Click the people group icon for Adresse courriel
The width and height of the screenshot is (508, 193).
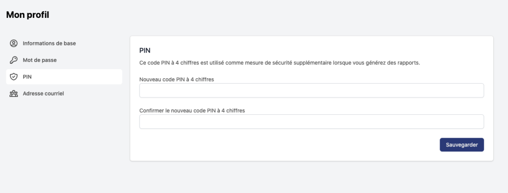point(13,94)
